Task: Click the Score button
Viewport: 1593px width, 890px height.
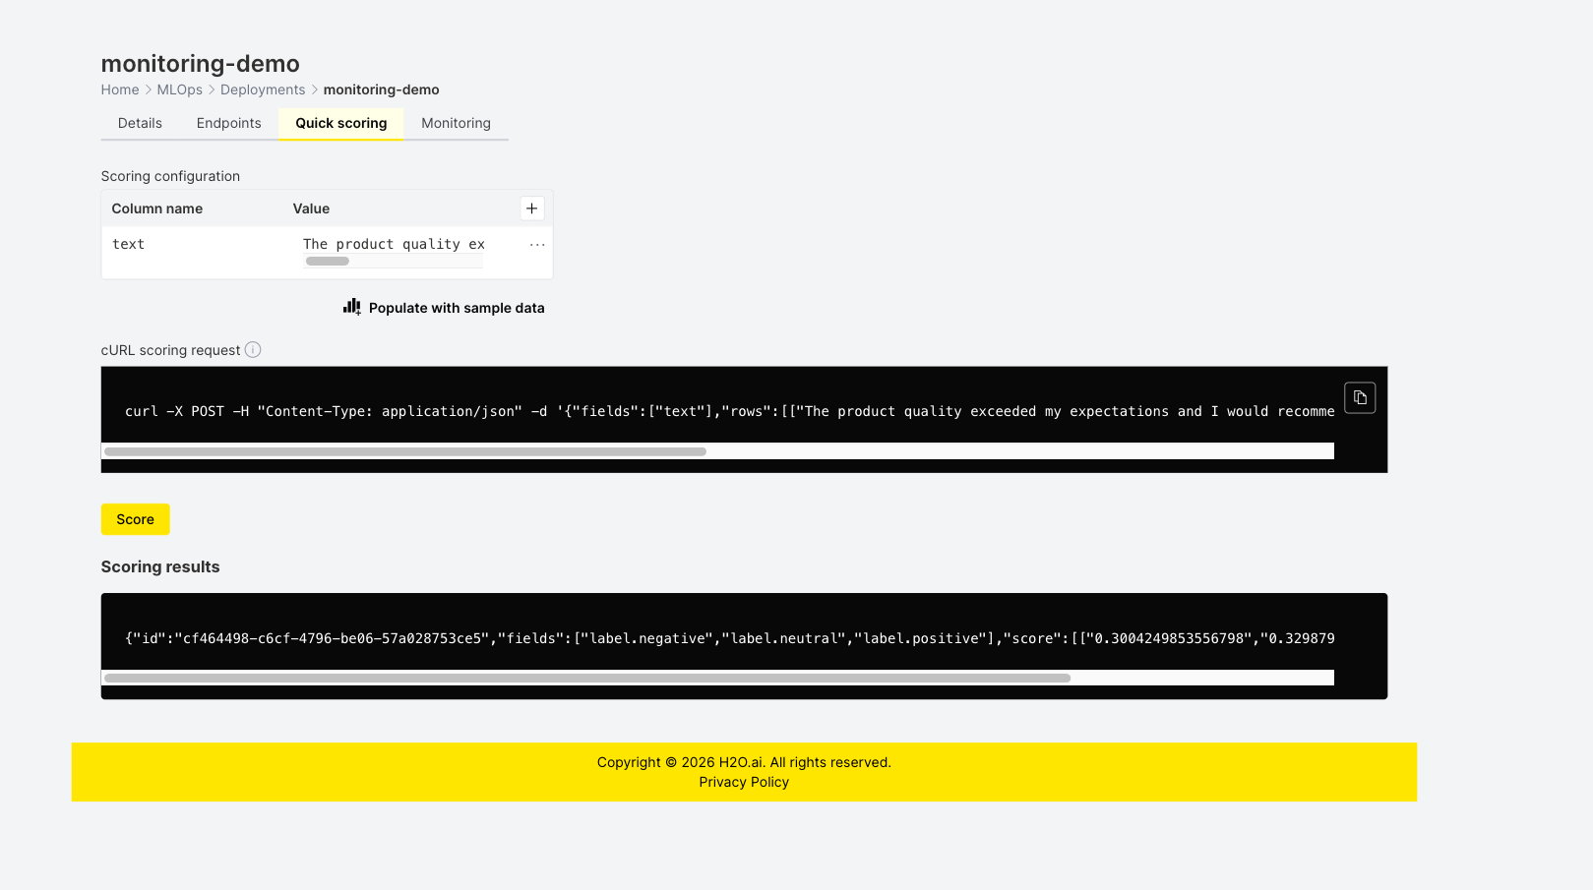Action: pos(135,518)
